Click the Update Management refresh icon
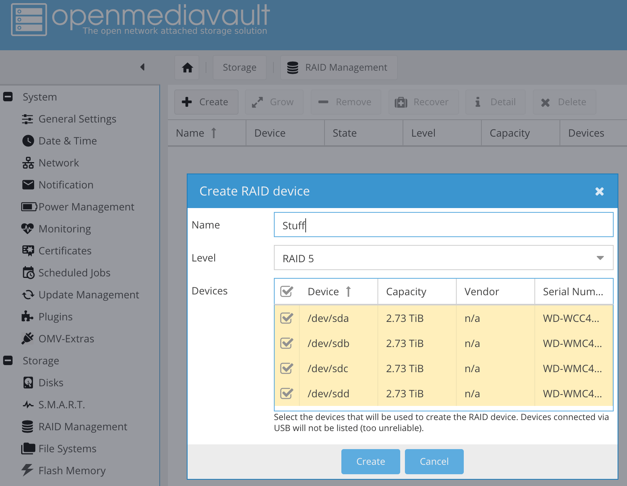Screen dimensions: 627x486 28,294
